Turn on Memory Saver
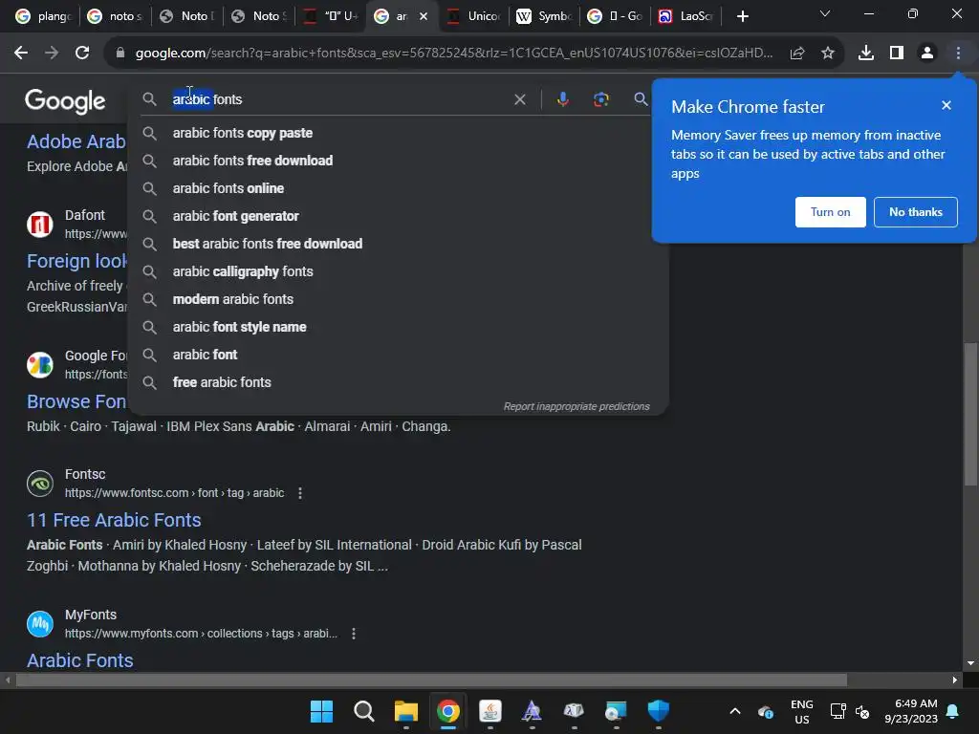Viewport: 979px width, 734px height. pyautogui.click(x=831, y=212)
